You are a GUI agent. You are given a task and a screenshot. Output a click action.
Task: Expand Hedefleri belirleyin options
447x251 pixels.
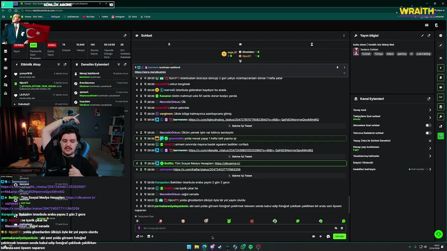point(430,169)
